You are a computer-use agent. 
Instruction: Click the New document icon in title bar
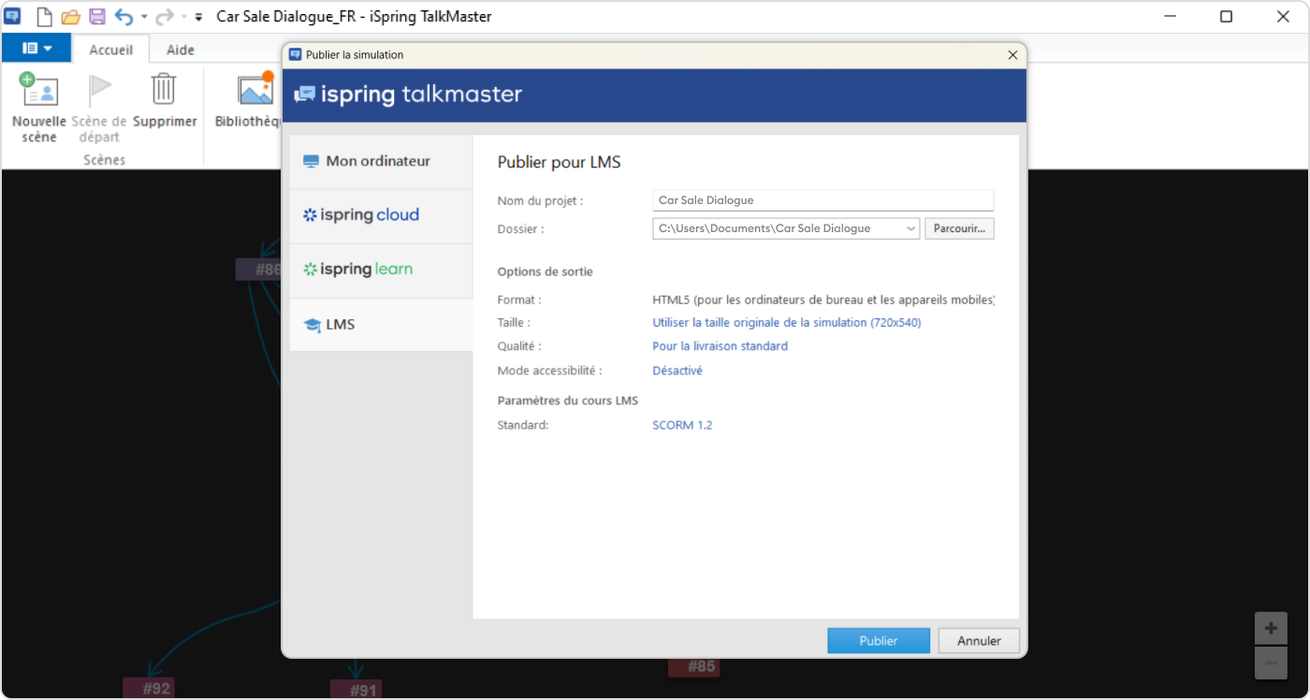coord(44,17)
